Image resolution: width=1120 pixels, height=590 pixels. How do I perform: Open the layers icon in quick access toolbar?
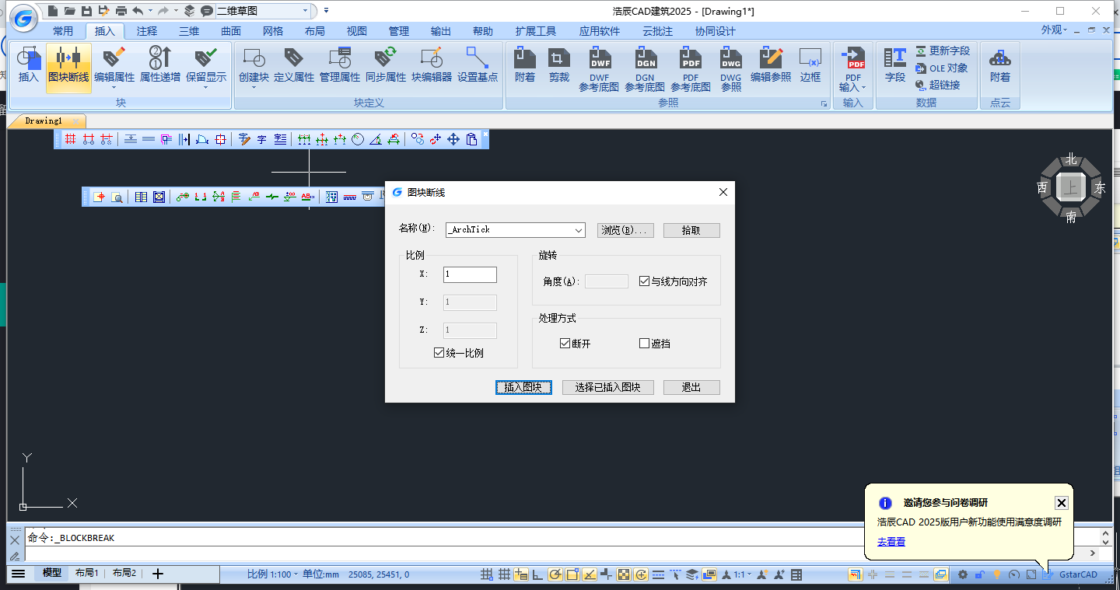[x=189, y=11]
